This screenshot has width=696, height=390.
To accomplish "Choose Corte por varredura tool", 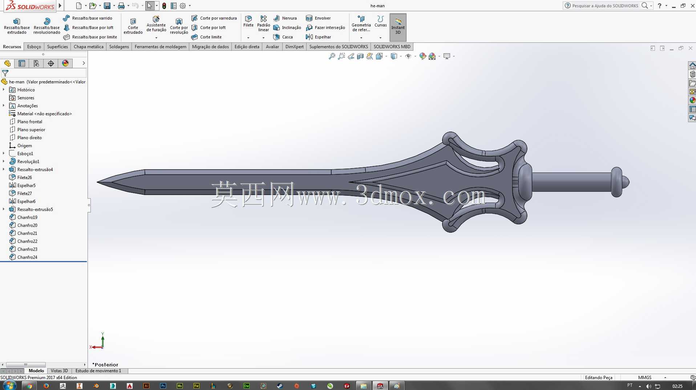I will [214, 18].
